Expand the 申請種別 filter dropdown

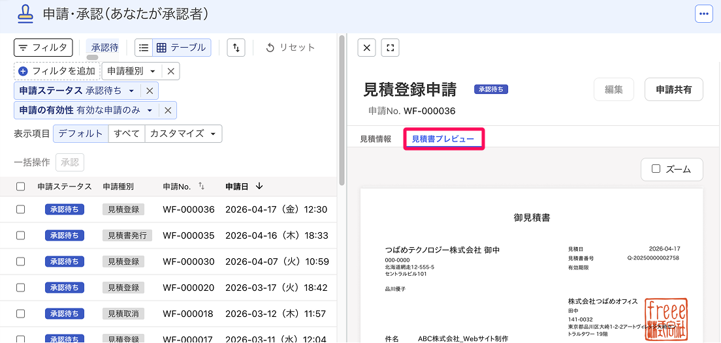click(131, 71)
